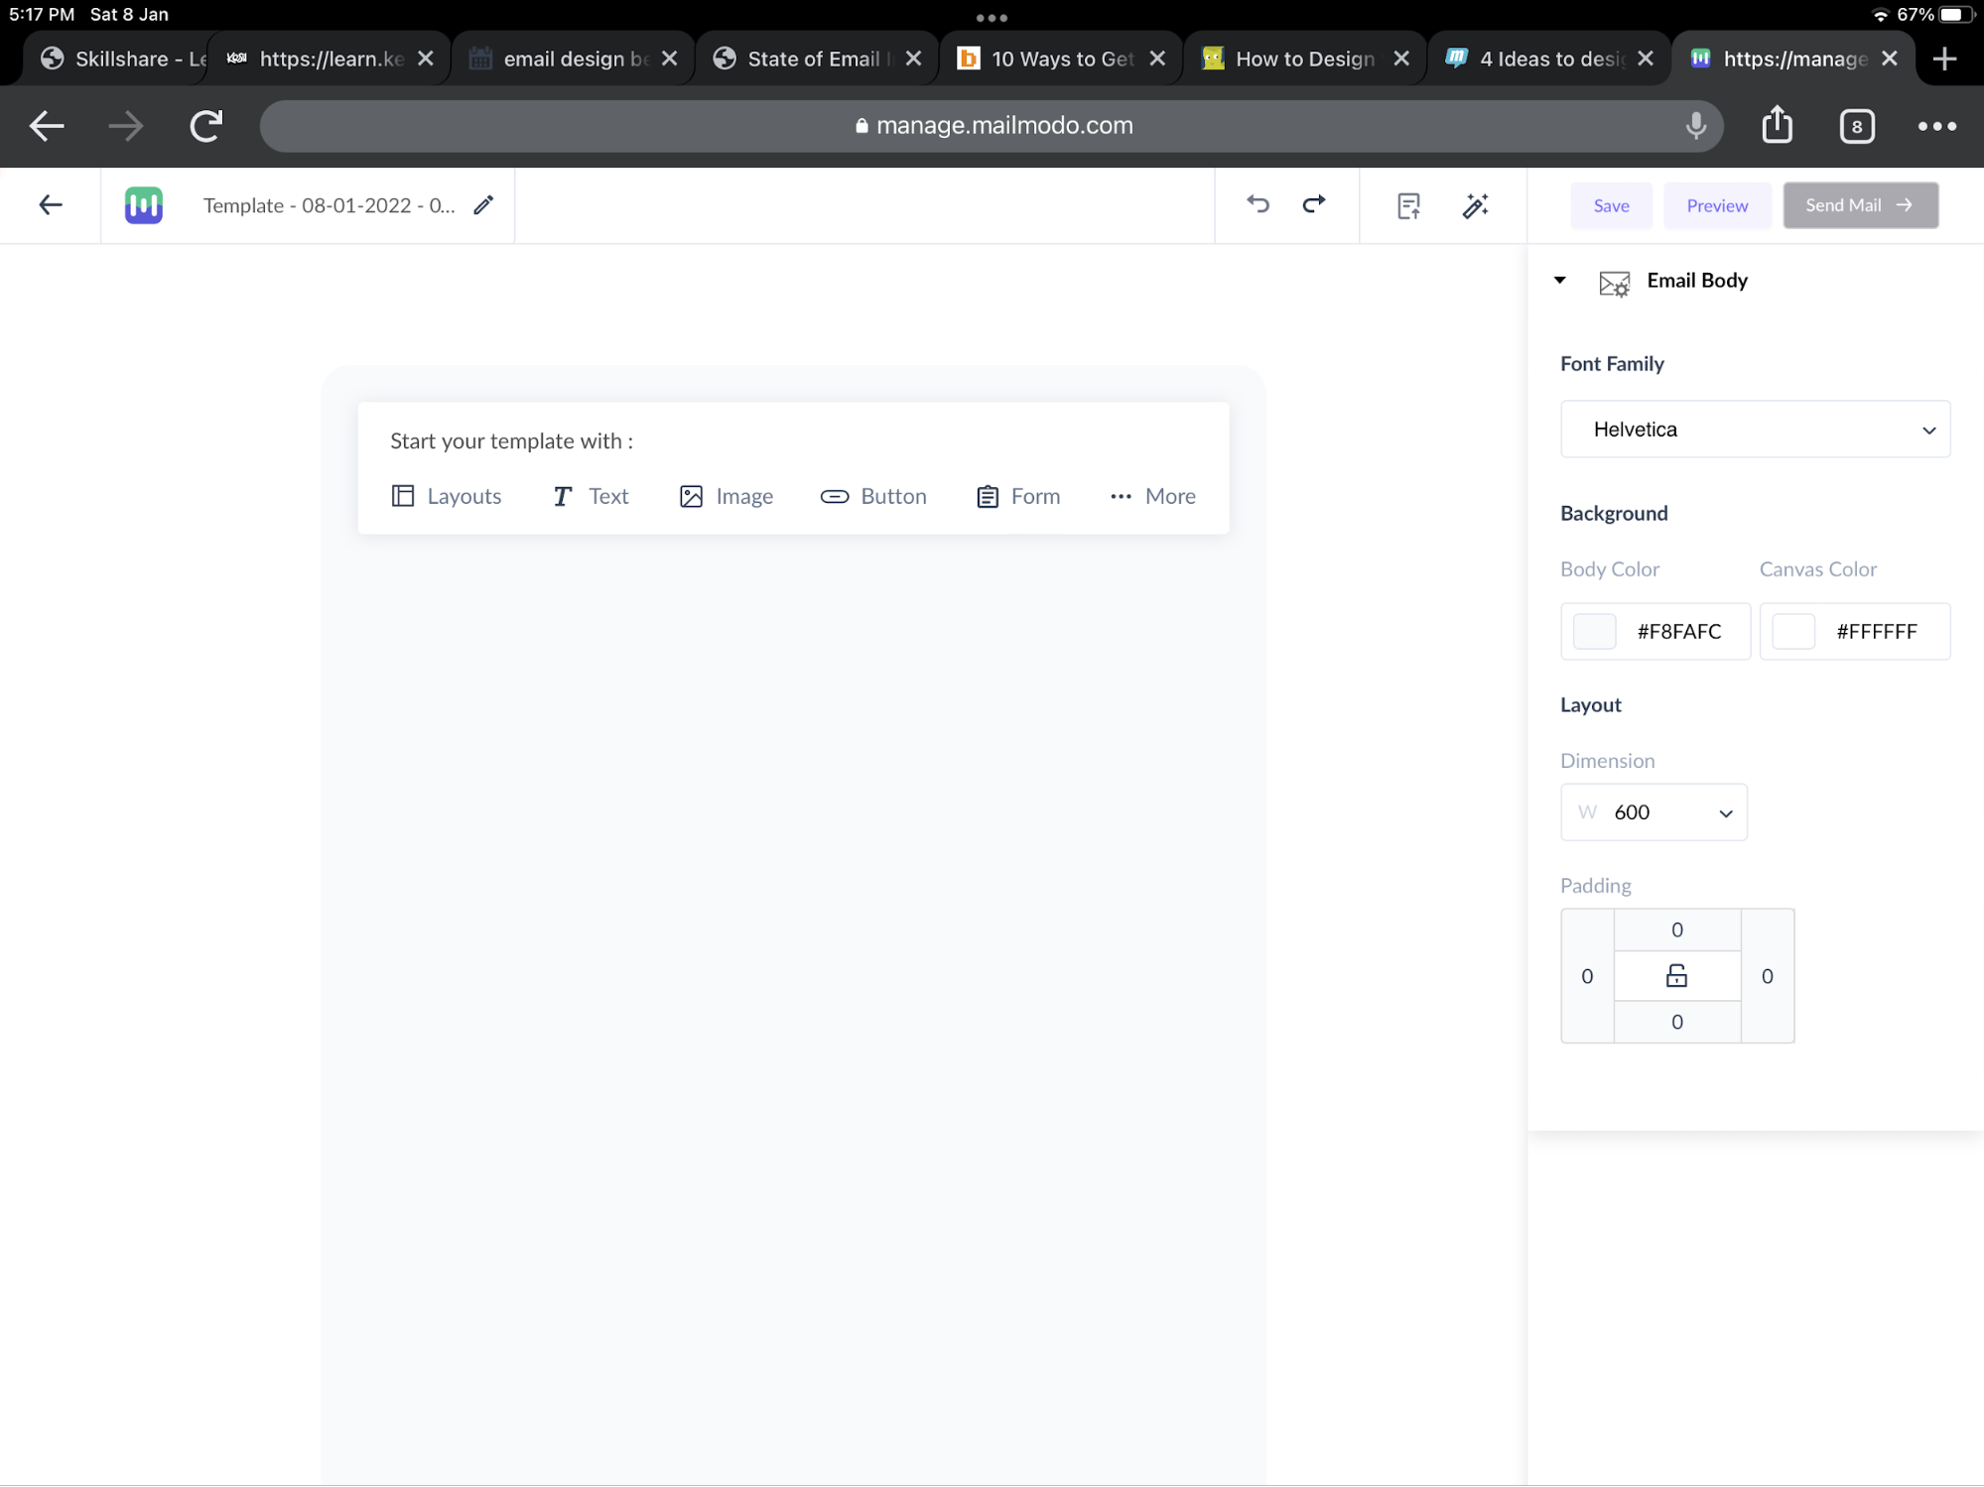Collapse the Email Body section

click(1559, 281)
